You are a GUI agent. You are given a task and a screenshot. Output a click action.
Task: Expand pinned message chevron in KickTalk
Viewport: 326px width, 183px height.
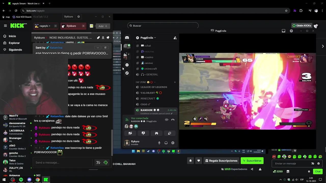click(98, 48)
